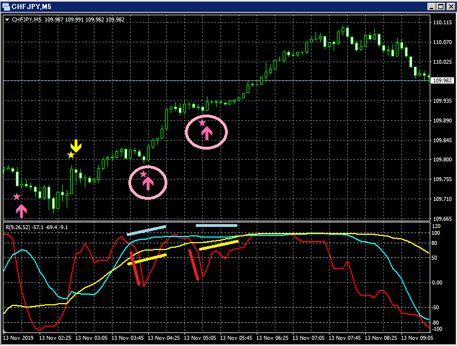This screenshot has width=458, height=346.
Task: Click the 110.115 price scale label
Action: 442,23
